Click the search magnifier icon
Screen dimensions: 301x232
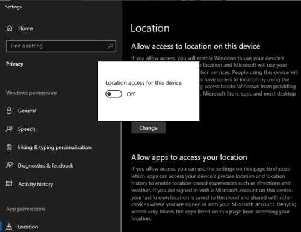[110, 46]
